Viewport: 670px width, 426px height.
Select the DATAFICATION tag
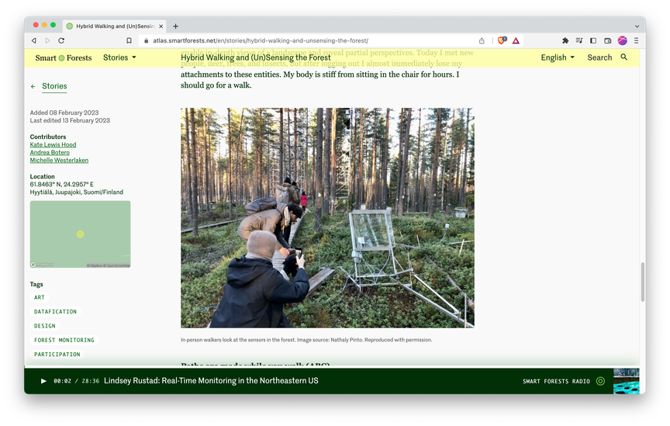pyautogui.click(x=56, y=312)
